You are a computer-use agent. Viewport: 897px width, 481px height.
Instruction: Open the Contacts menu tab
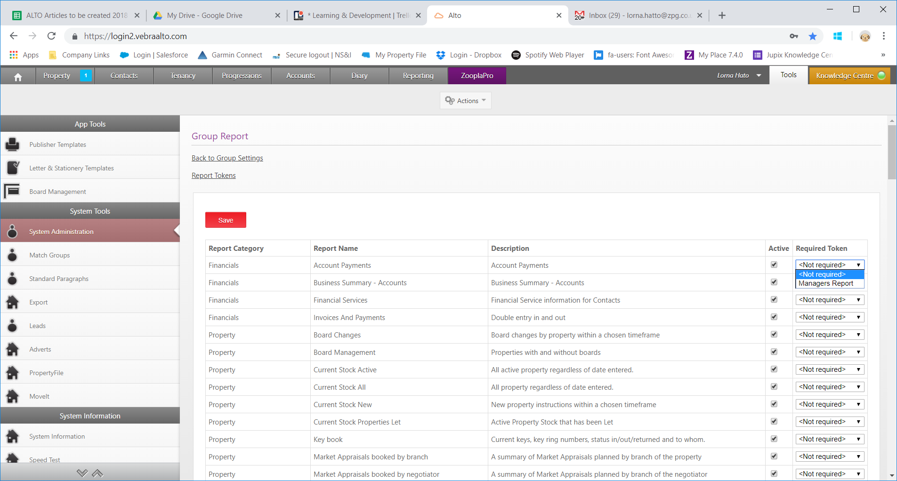pyautogui.click(x=124, y=76)
